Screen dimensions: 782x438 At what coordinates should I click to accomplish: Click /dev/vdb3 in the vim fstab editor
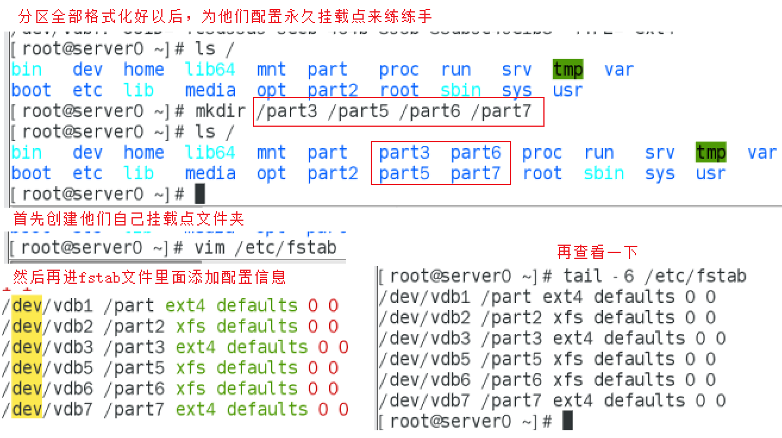point(48,347)
